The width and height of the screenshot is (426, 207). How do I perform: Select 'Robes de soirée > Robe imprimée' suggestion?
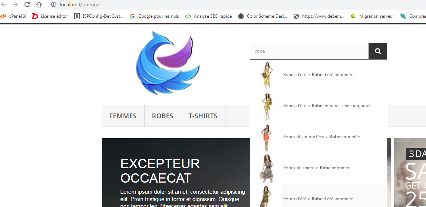point(318,168)
